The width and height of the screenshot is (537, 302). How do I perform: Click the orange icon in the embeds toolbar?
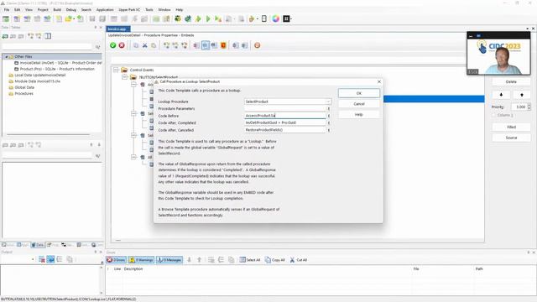coord(223,45)
